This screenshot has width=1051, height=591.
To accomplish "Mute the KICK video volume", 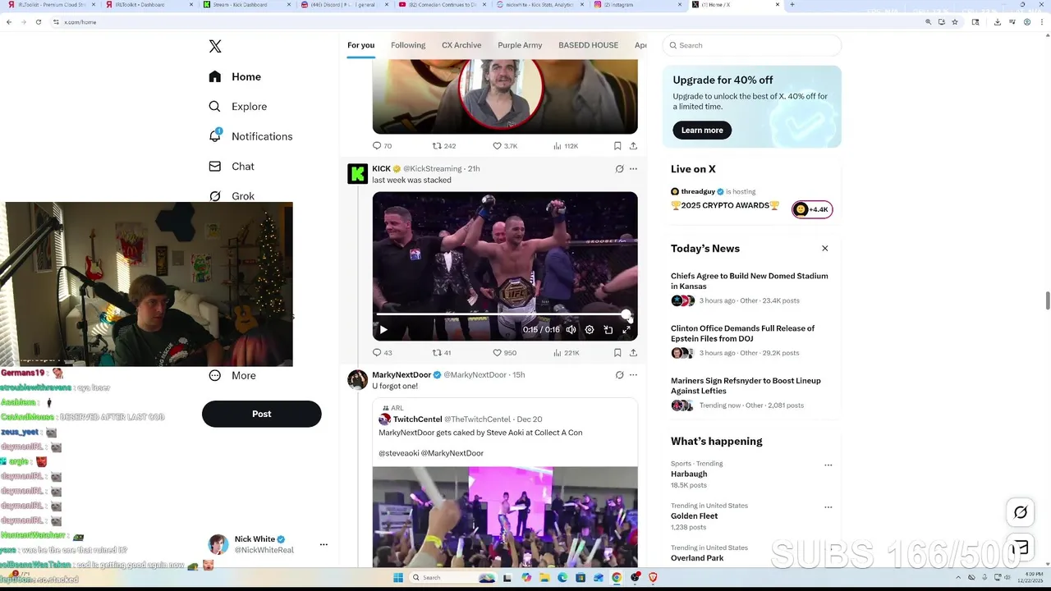I will click(571, 330).
